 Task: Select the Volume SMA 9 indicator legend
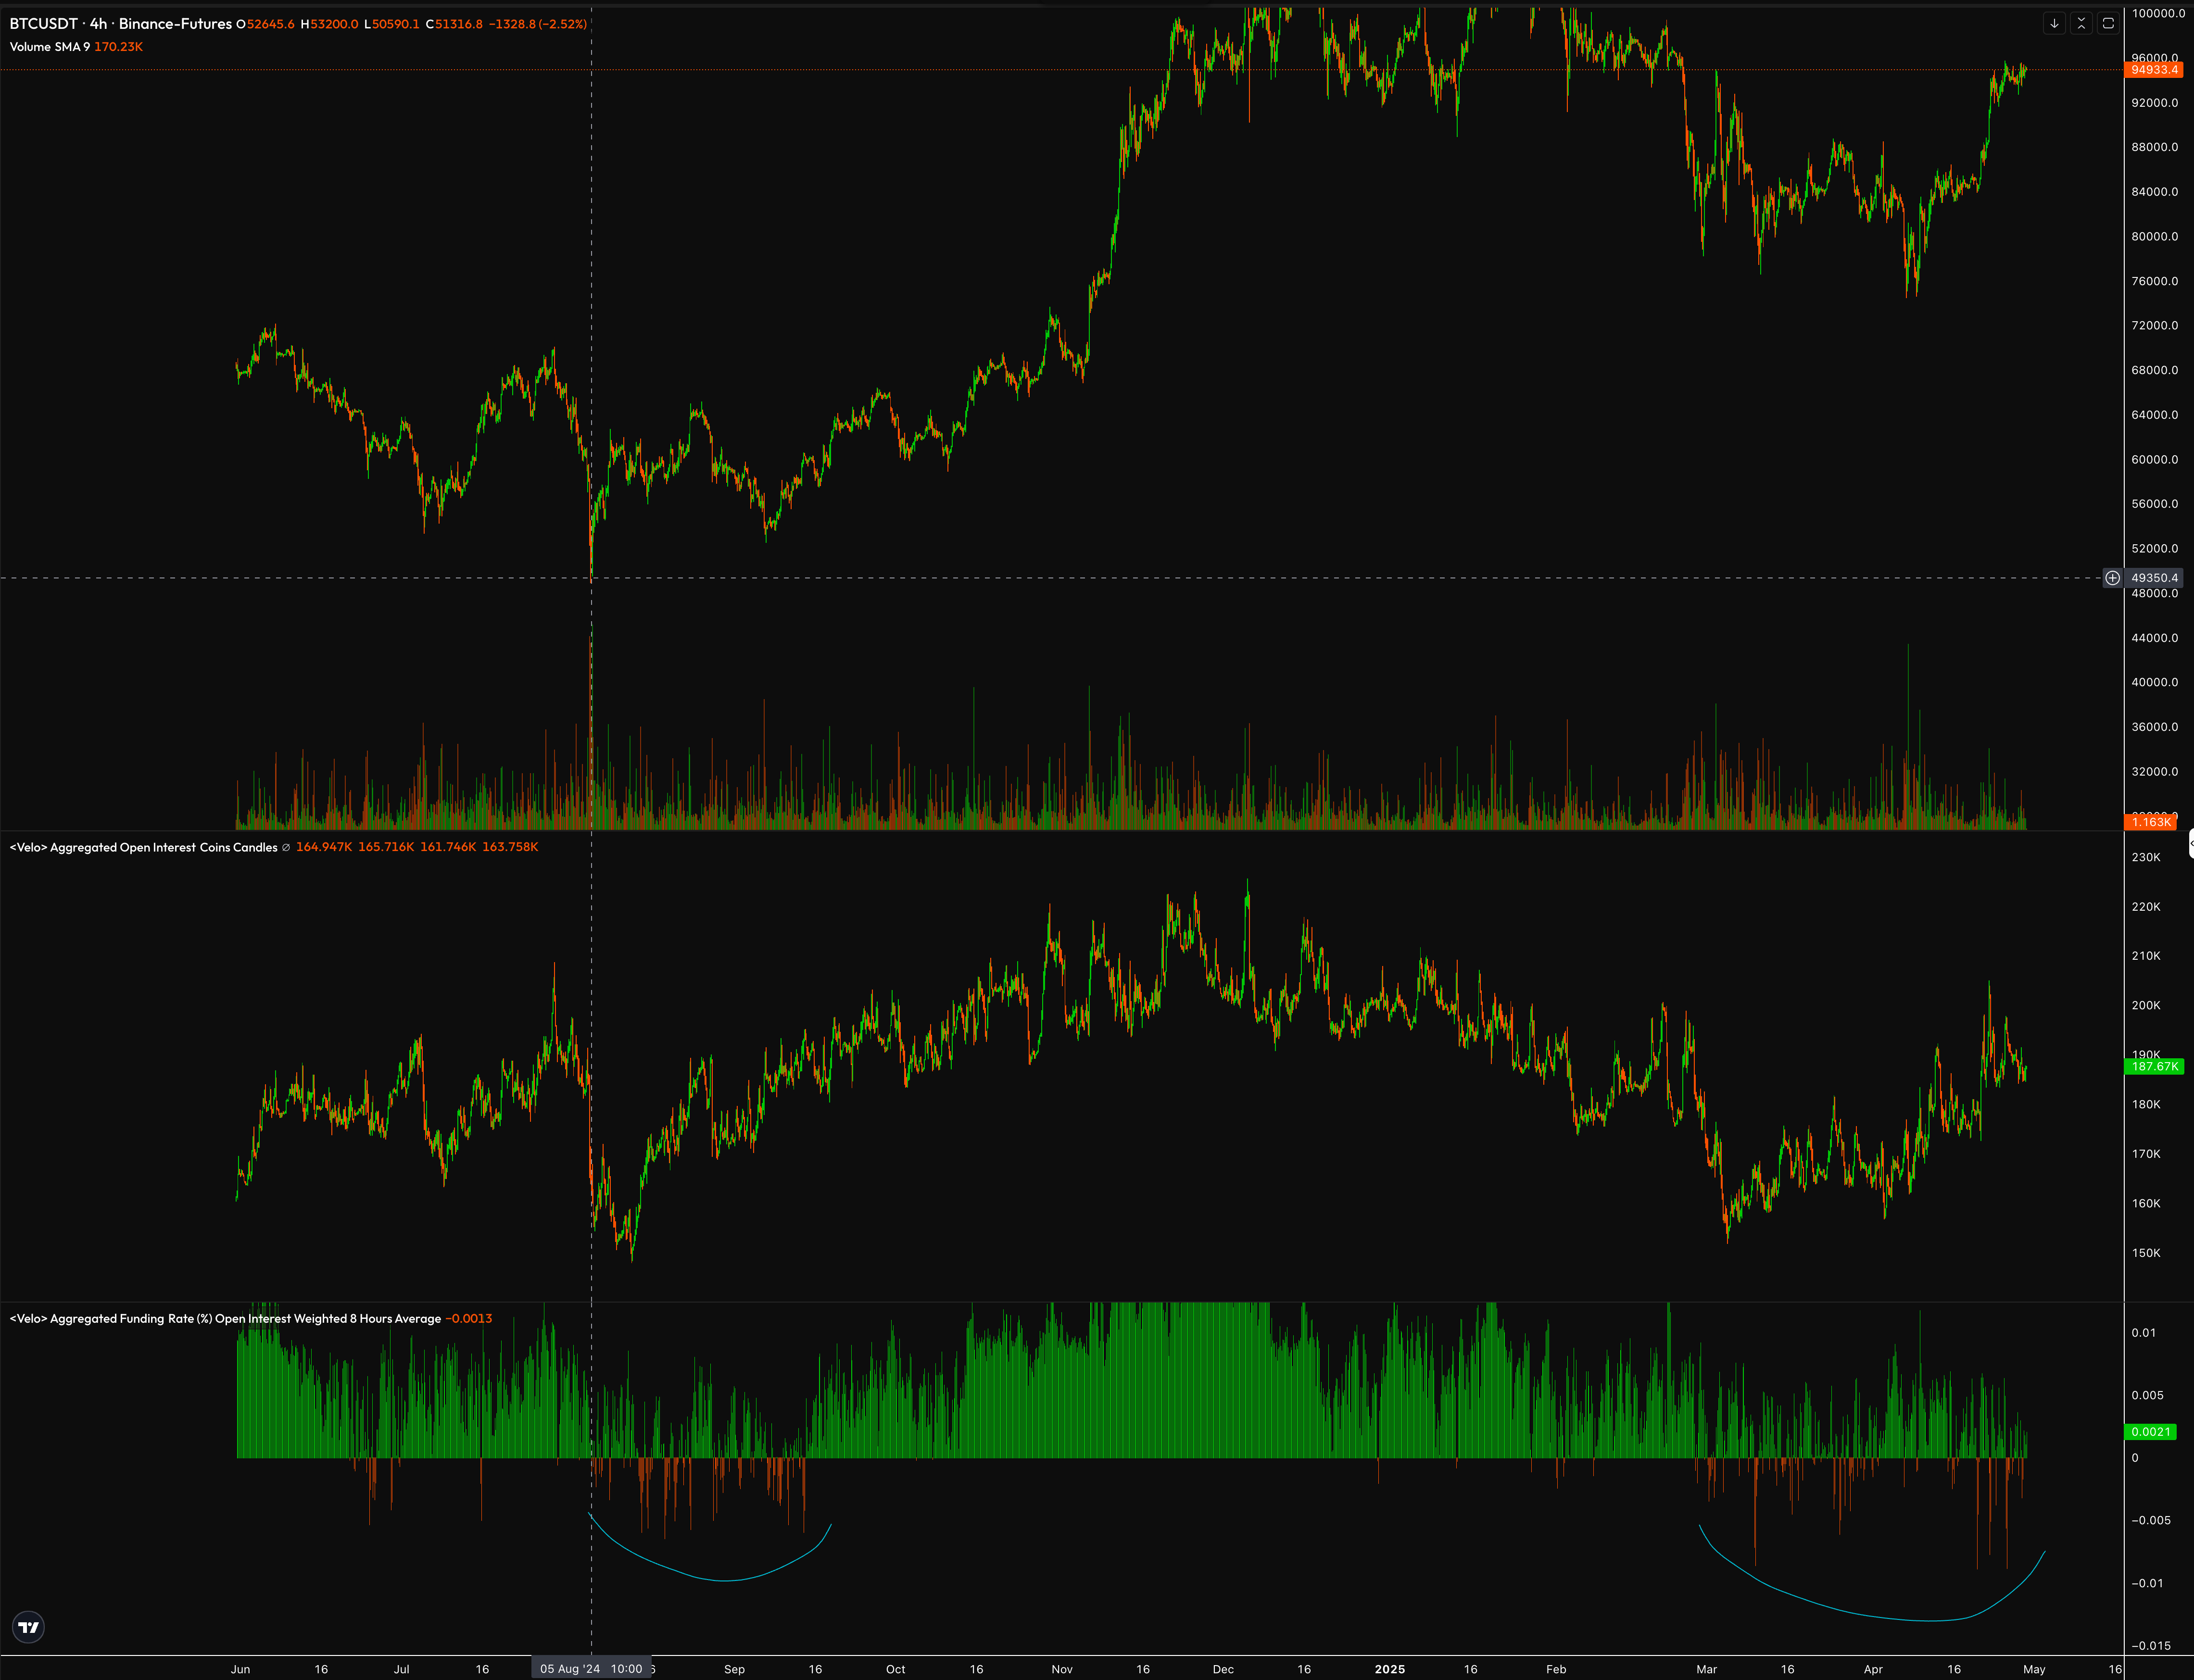50,47
